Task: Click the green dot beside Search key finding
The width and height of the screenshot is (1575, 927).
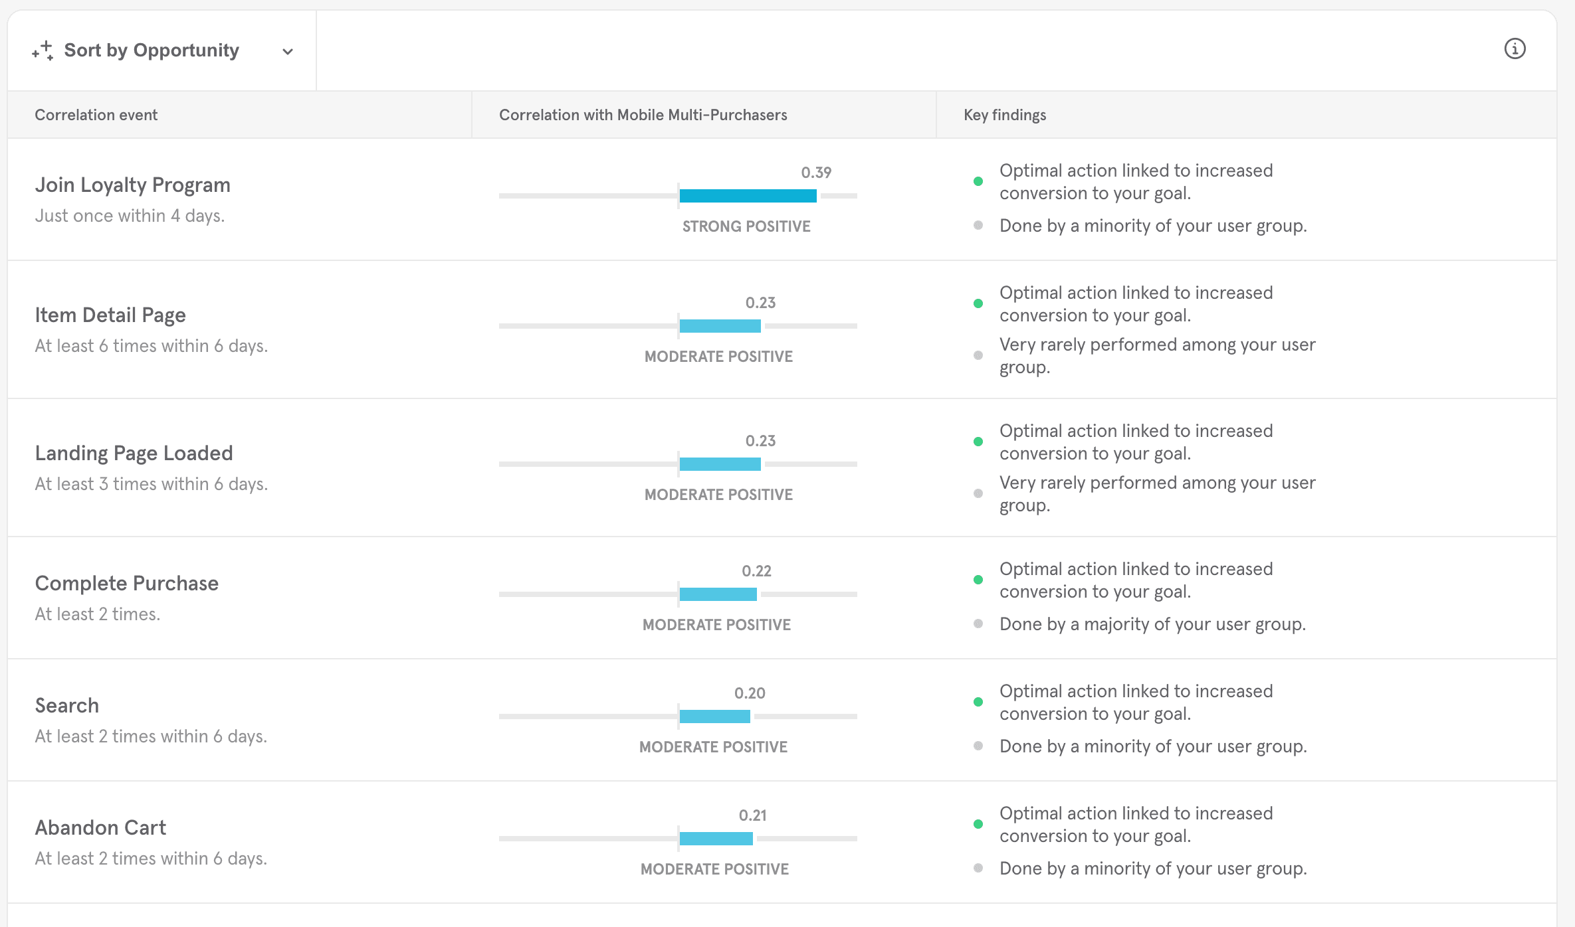Action: (978, 701)
